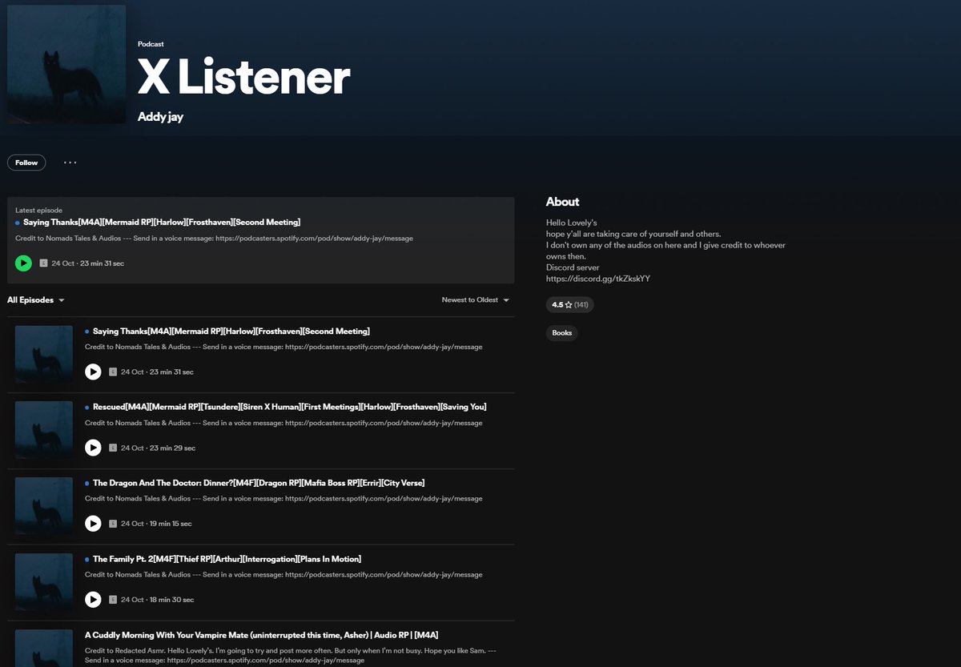This screenshot has height=667, width=961.
Task: Click The Dragon And The Doctor episode thumbnail
Action: click(x=44, y=506)
